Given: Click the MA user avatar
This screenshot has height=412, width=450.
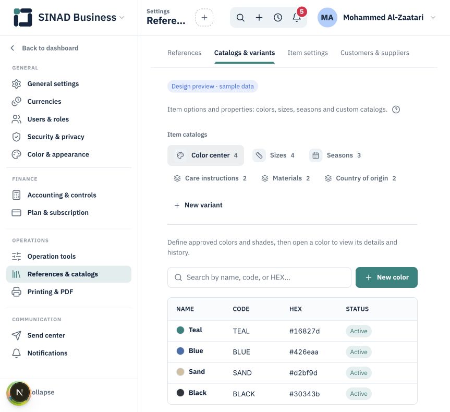Looking at the screenshot, I should (x=327, y=18).
